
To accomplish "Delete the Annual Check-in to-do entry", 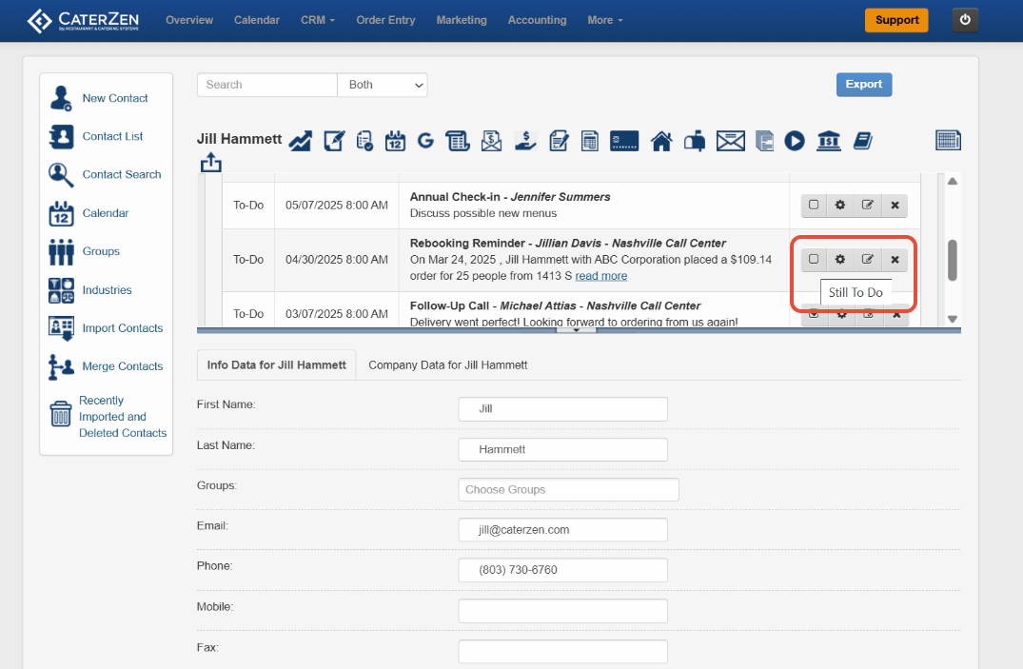I will tap(895, 205).
